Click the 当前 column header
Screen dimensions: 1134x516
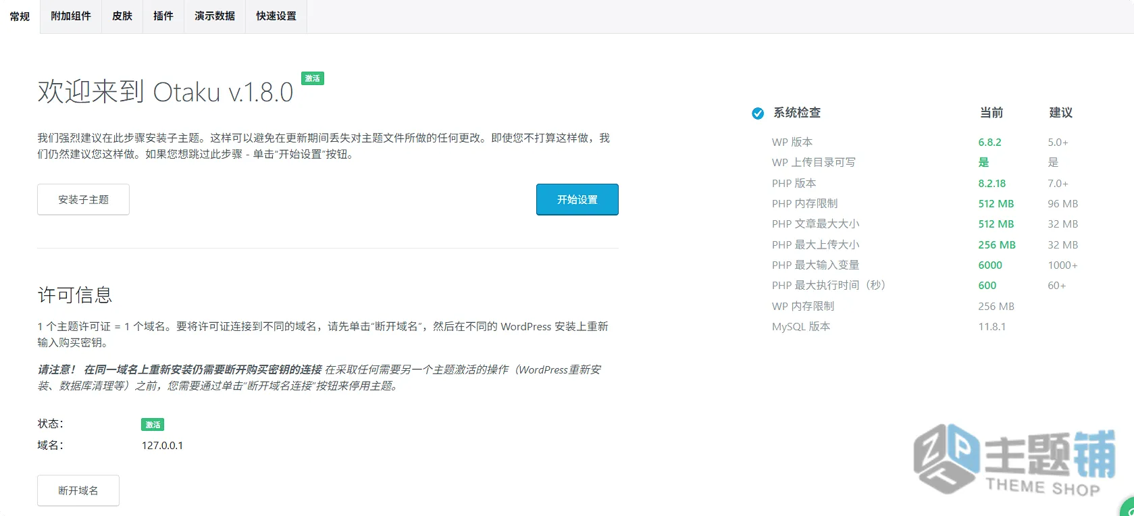pyautogui.click(x=991, y=113)
